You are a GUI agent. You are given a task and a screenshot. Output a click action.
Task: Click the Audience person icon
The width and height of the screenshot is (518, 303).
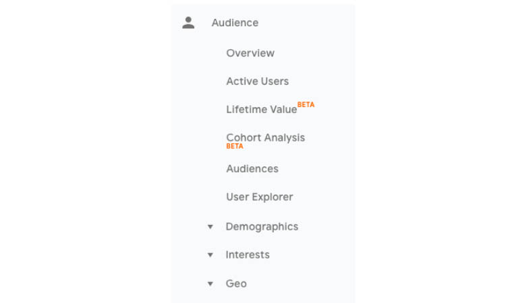pos(188,23)
